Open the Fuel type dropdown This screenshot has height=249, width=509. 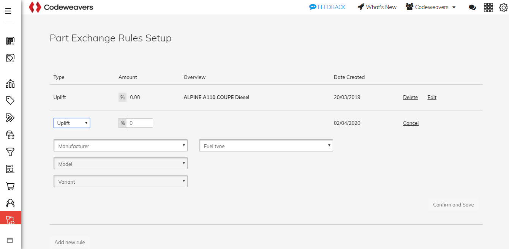click(x=266, y=146)
